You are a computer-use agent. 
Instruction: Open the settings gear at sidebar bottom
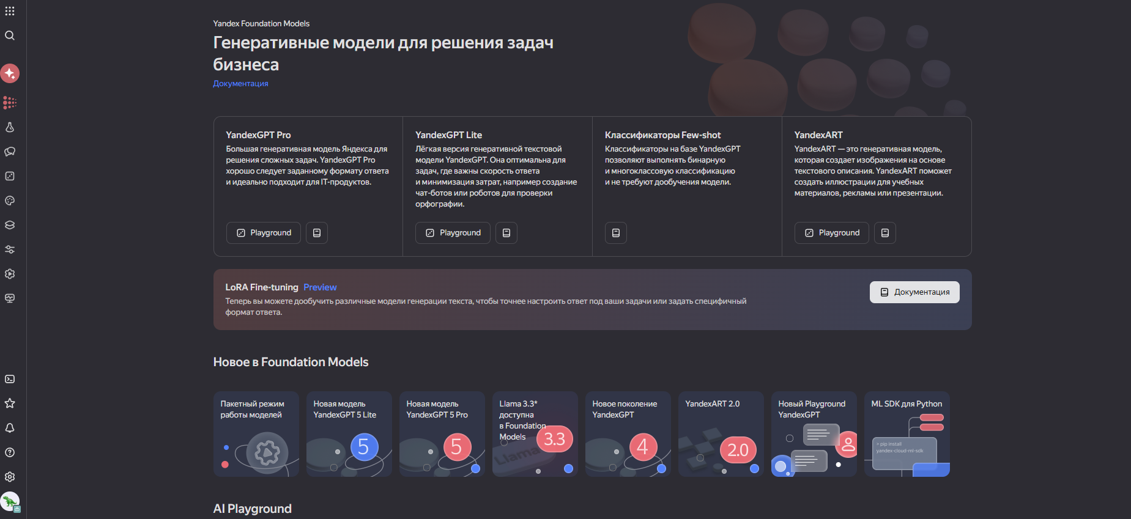(x=10, y=477)
